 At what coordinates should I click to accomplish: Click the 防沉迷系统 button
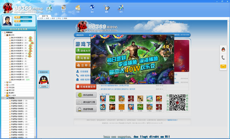click(x=86, y=95)
